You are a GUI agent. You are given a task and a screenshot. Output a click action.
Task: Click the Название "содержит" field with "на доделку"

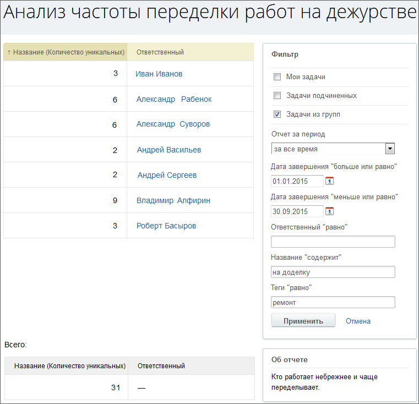(x=333, y=272)
